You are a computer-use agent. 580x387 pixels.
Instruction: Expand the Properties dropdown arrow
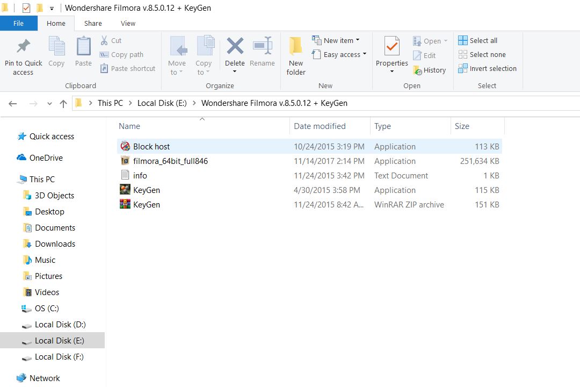pyautogui.click(x=392, y=71)
